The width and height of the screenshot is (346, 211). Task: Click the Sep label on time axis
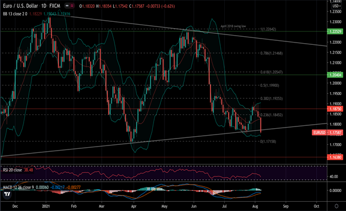pyautogui.click(x=286, y=206)
